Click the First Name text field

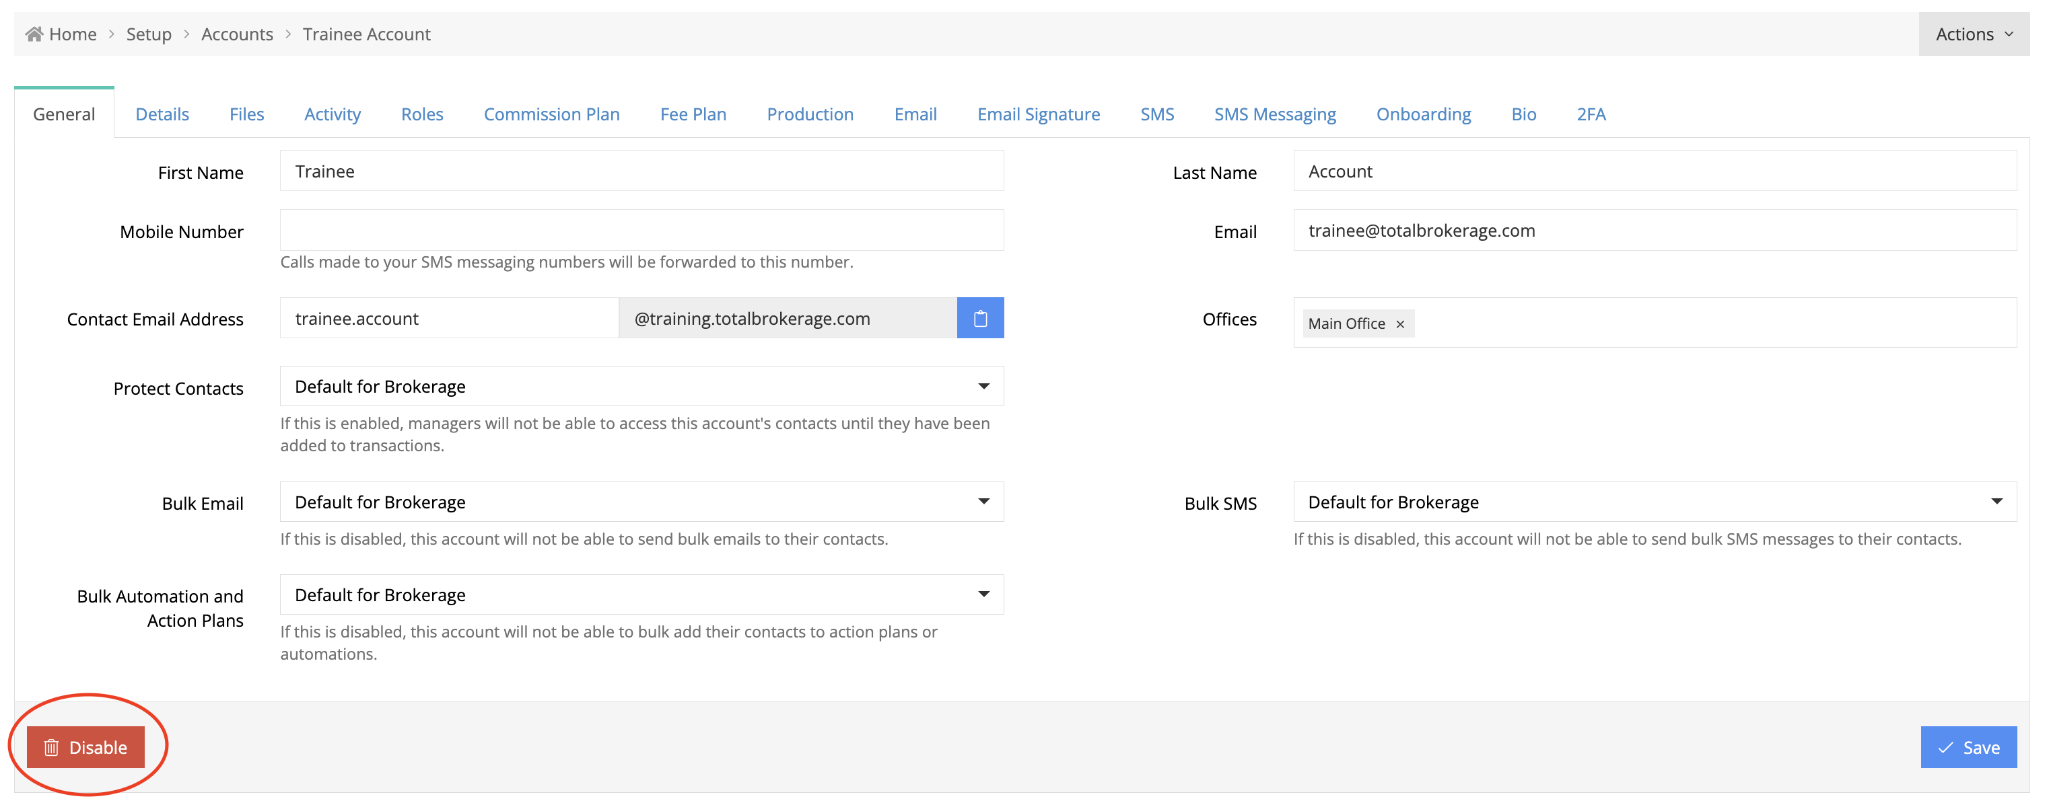coord(641,171)
